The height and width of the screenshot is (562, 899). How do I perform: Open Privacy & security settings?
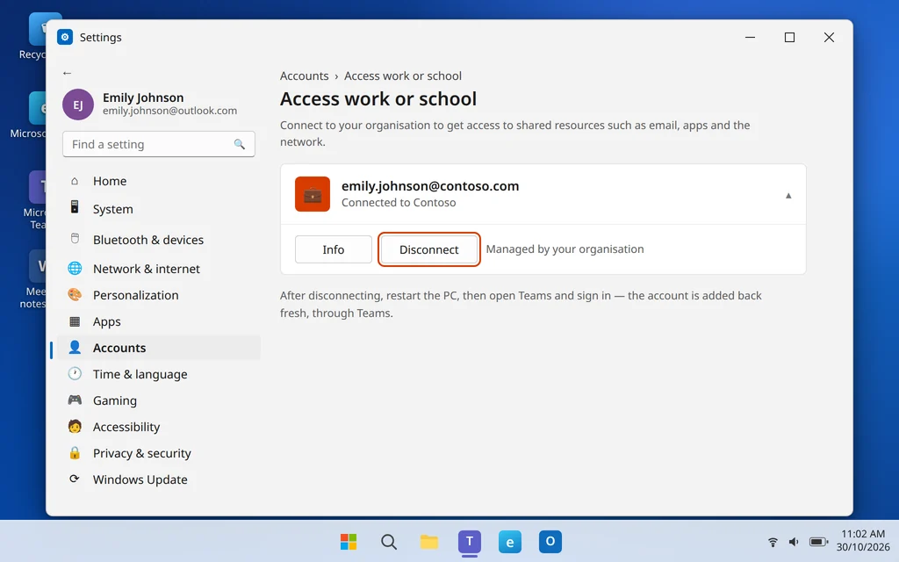159,453
